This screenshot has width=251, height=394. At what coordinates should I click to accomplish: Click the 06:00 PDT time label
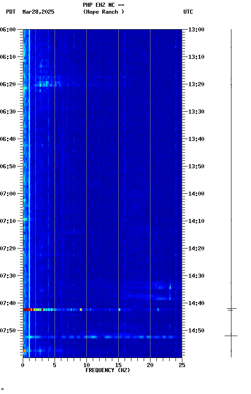point(8,30)
